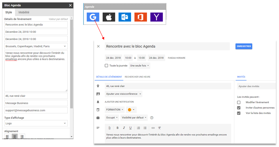The width and height of the screenshot is (279, 147).
Task: Click the event description textarea in Bloc Agenda
Action: pos(36,71)
